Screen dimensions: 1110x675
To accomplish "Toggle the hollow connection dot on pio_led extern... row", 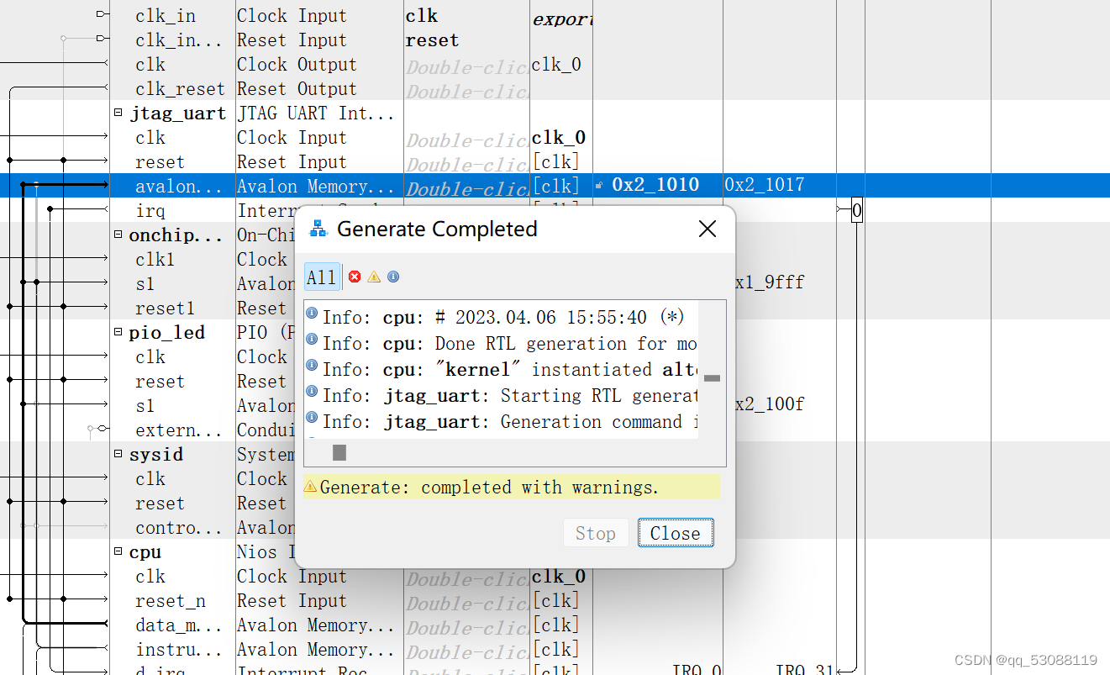I will [90, 429].
